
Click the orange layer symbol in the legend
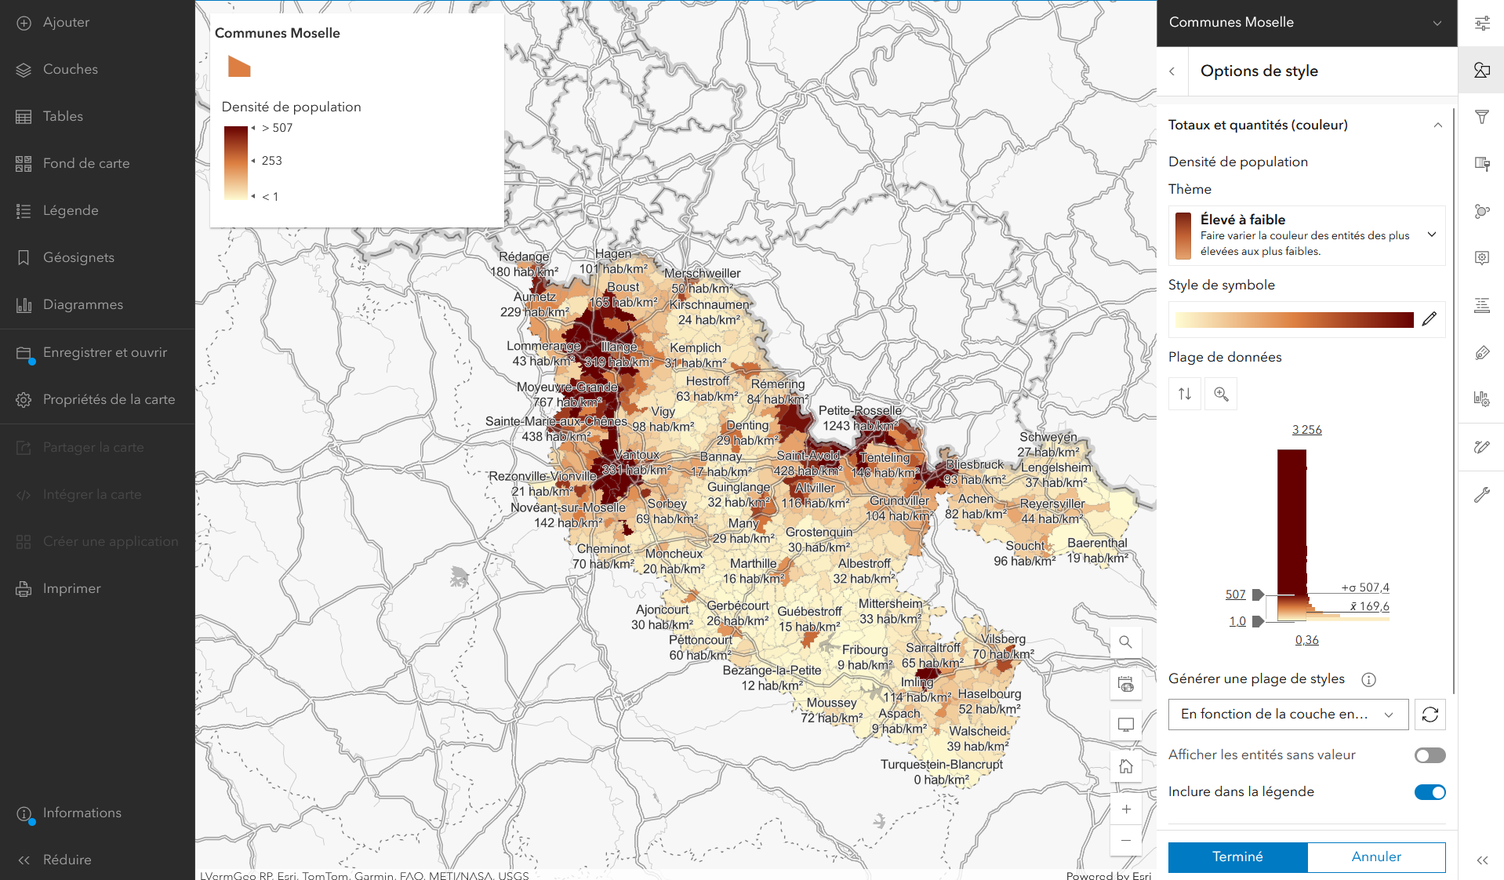[x=239, y=67]
